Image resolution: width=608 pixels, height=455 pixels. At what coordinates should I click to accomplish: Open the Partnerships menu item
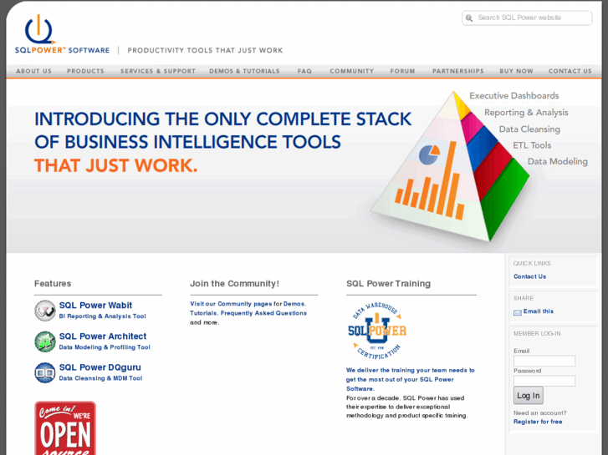pyautogui.click(x=458, y=71)
